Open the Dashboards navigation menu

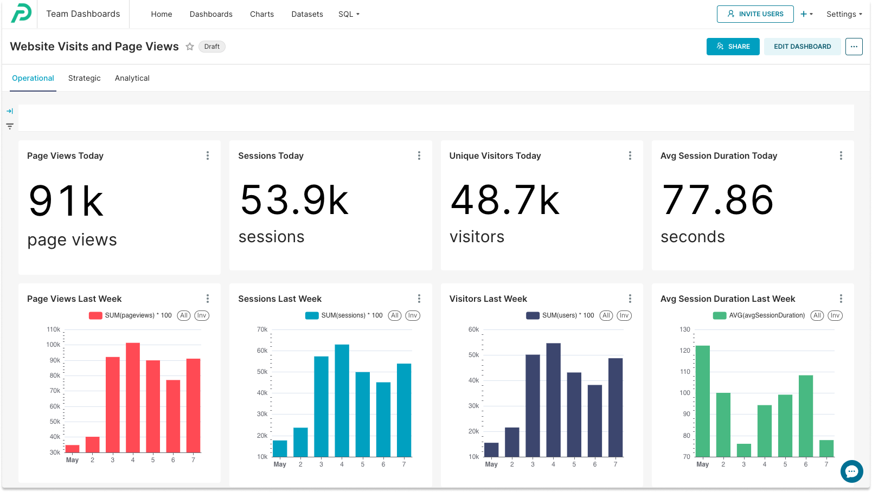211,14
